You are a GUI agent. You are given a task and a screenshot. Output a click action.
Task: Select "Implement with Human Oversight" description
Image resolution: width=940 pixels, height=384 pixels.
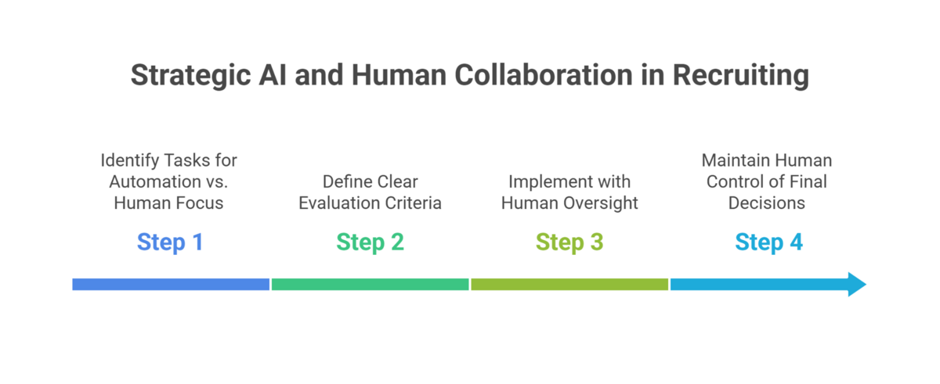(569, 192)
